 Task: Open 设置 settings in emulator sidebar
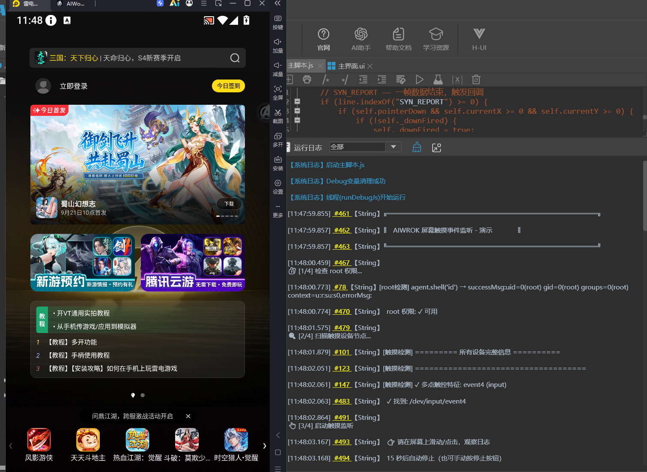coord(278,187)
